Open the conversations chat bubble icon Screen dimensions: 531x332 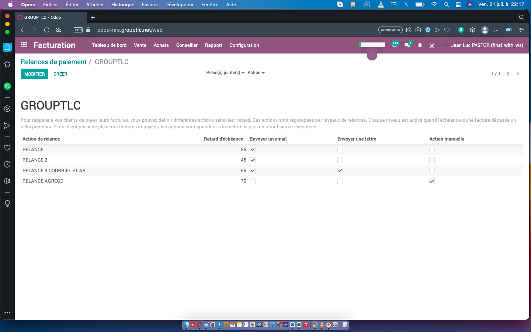click(x=407, y=45)
